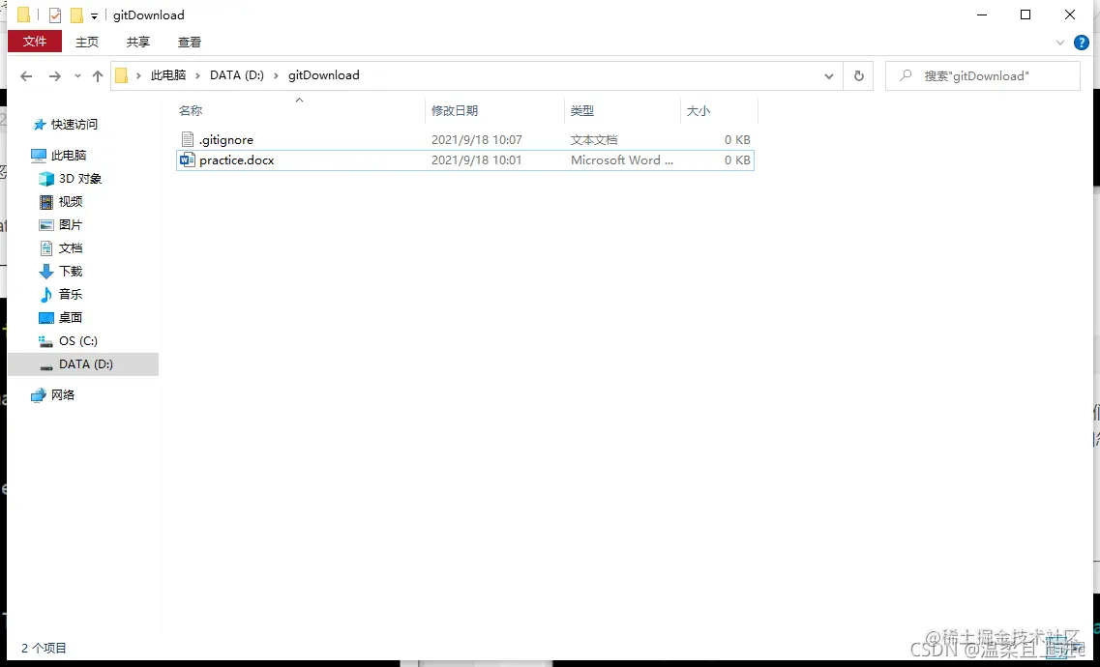Go up one folder level
The width and height of the screenshot is (1100, 667).
98,75
